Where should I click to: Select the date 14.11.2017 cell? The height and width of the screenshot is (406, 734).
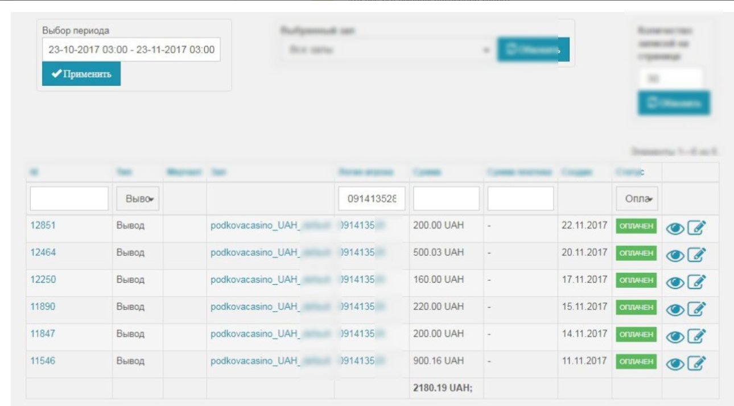(584, 334)
